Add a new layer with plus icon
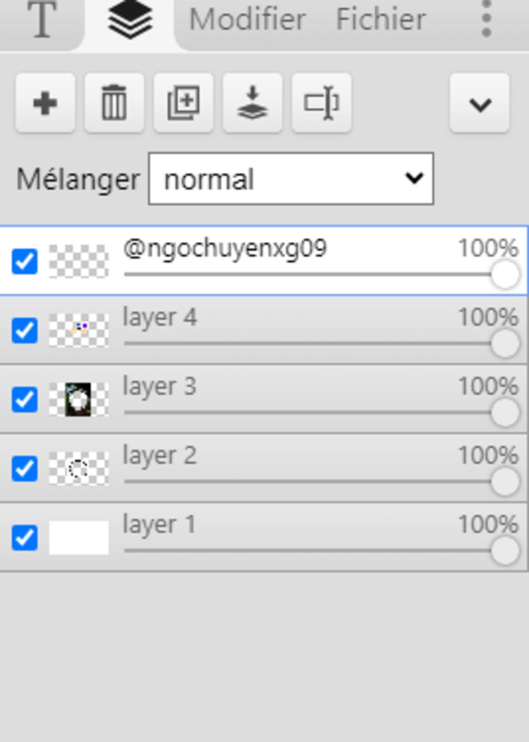529x742 pixels. tap(45, 103)
